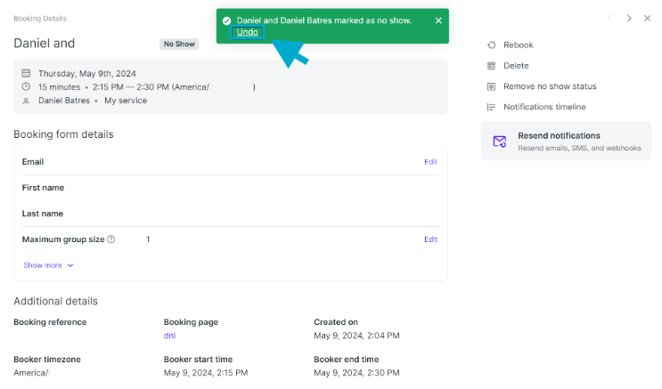Open the dnl booking page link

coord(169,336)
